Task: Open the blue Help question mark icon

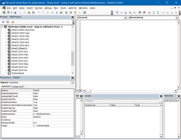Action: tap(84, 13)
